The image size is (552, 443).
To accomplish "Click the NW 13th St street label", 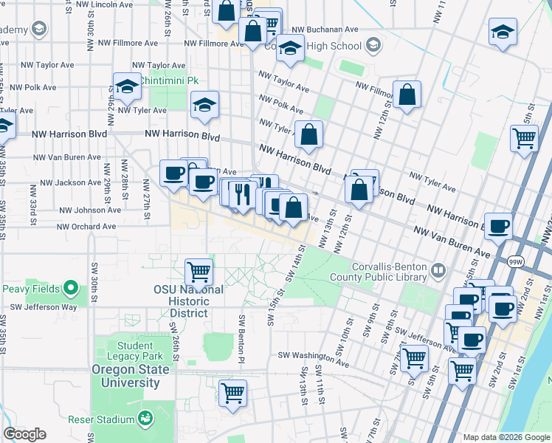I will coord(327,229).
